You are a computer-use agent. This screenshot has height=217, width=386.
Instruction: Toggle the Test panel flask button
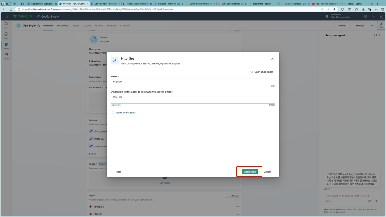click(381, 25)
